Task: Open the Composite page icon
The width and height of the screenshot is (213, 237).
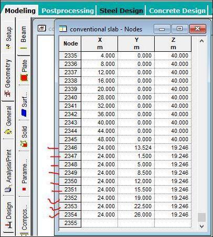Action: coord(24,234)
